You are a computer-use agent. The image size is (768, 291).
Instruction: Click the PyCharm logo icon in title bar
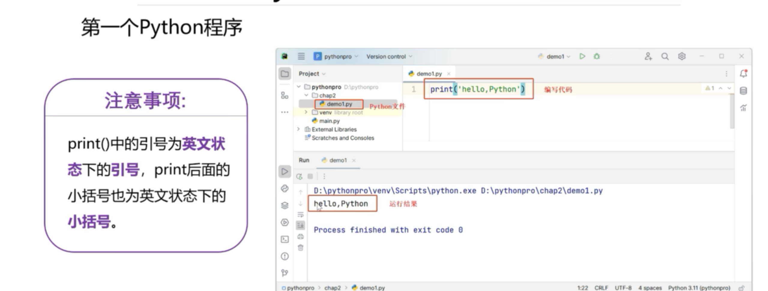click(285, 56)
